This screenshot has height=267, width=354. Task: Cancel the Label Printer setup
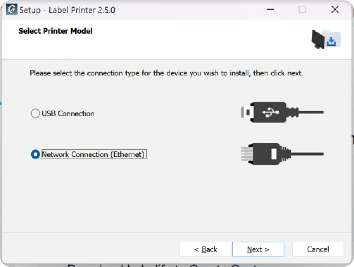pos(318,249)
